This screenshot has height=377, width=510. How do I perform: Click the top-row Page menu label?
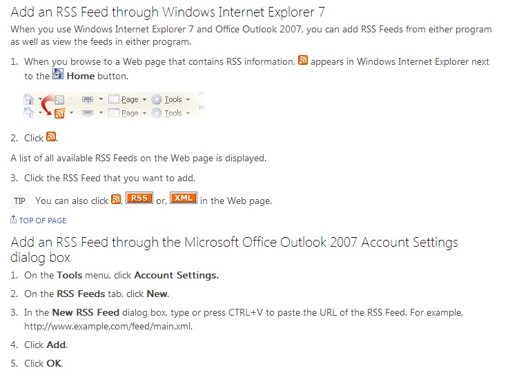130,99
